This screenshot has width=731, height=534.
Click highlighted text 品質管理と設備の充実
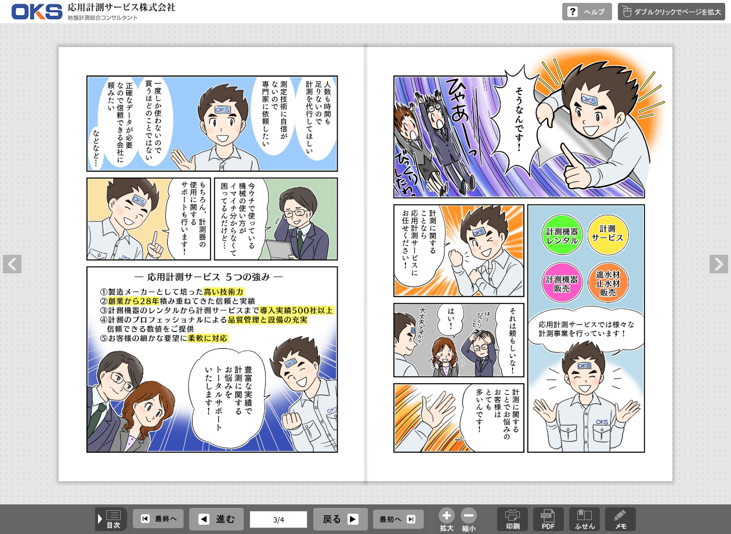[267, 320]
